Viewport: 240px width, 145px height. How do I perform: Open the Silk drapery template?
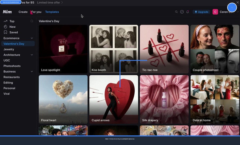click(x=164, y=99)
